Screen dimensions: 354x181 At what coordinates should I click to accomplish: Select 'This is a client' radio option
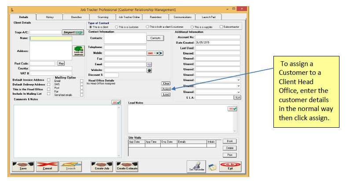pyautogui.click(x=91, y=27)
